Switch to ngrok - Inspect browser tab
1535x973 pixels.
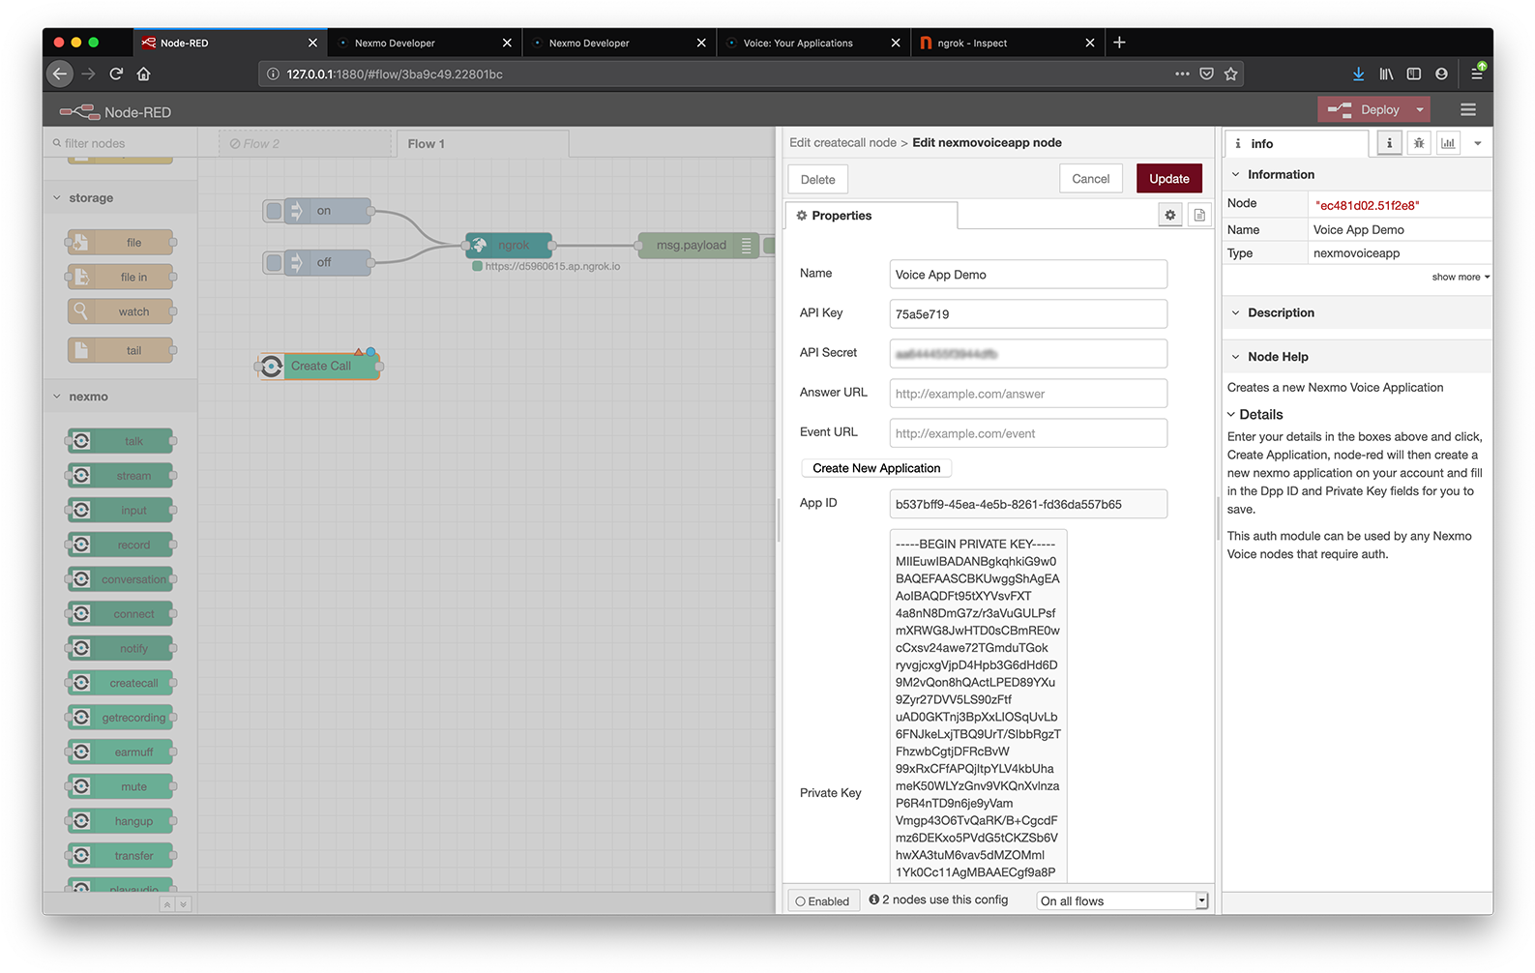tap(1007, 43)
